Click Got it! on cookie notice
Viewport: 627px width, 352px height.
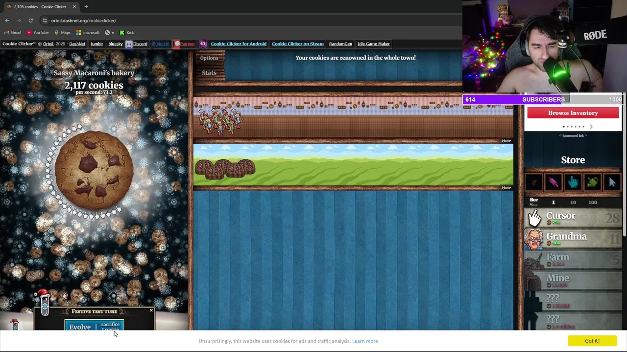(592, 341)
